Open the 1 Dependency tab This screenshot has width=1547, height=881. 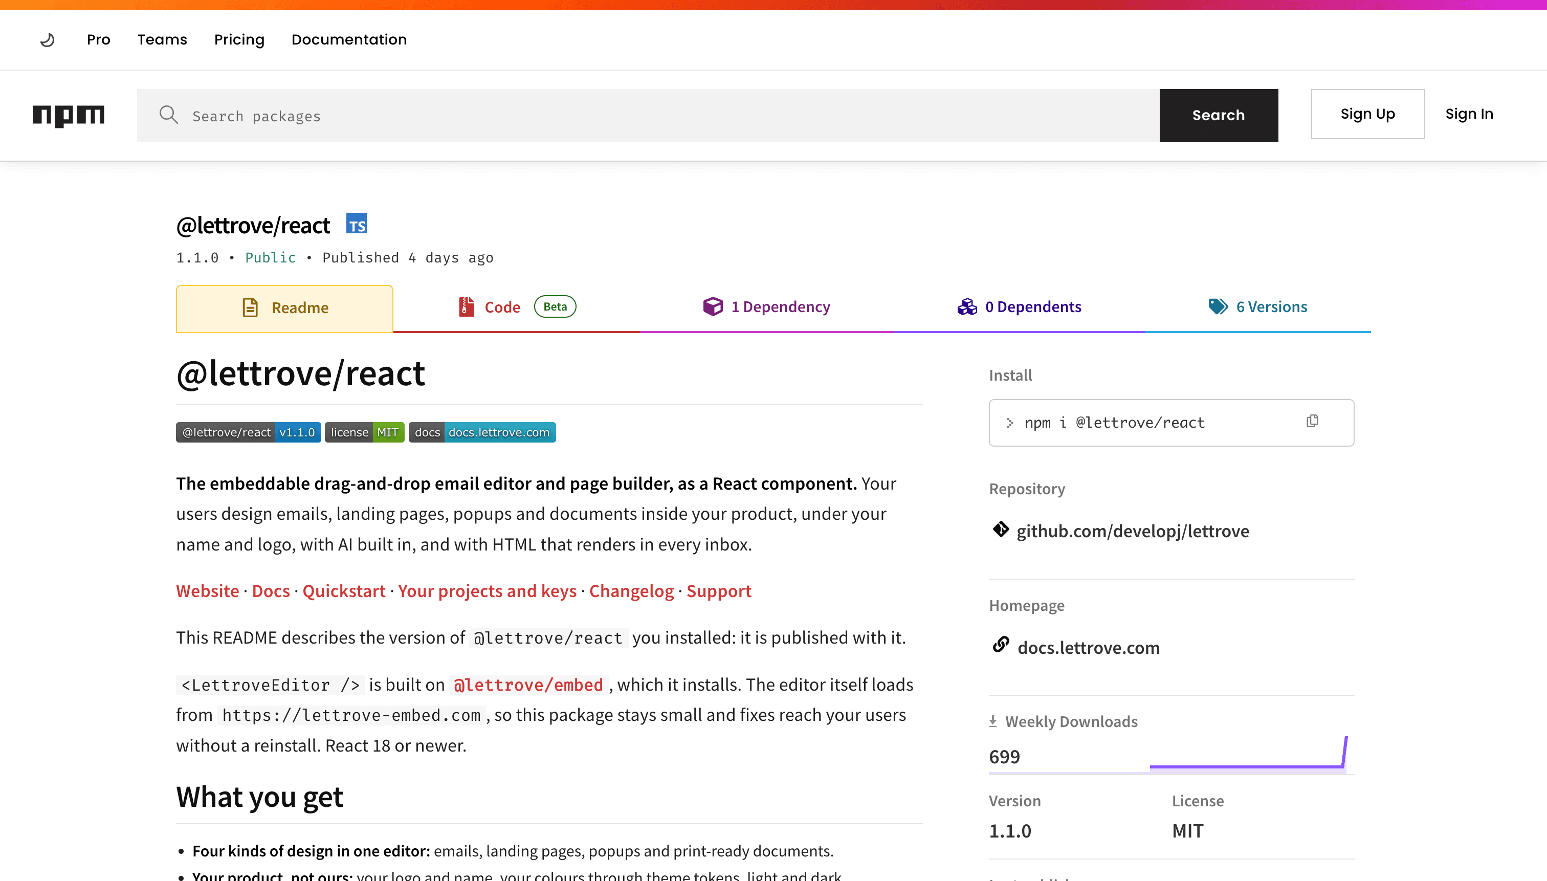pyautogui.click(x=766, y=307)
